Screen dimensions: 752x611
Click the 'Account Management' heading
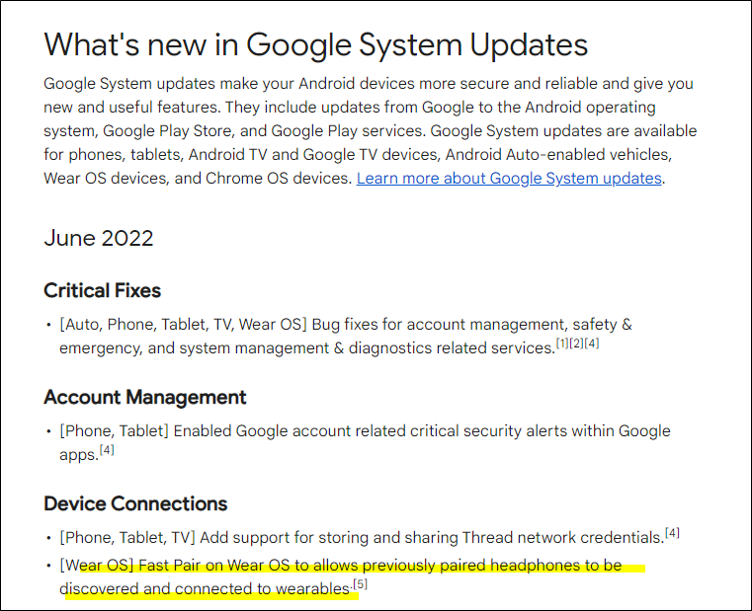[x=145, y=397]
